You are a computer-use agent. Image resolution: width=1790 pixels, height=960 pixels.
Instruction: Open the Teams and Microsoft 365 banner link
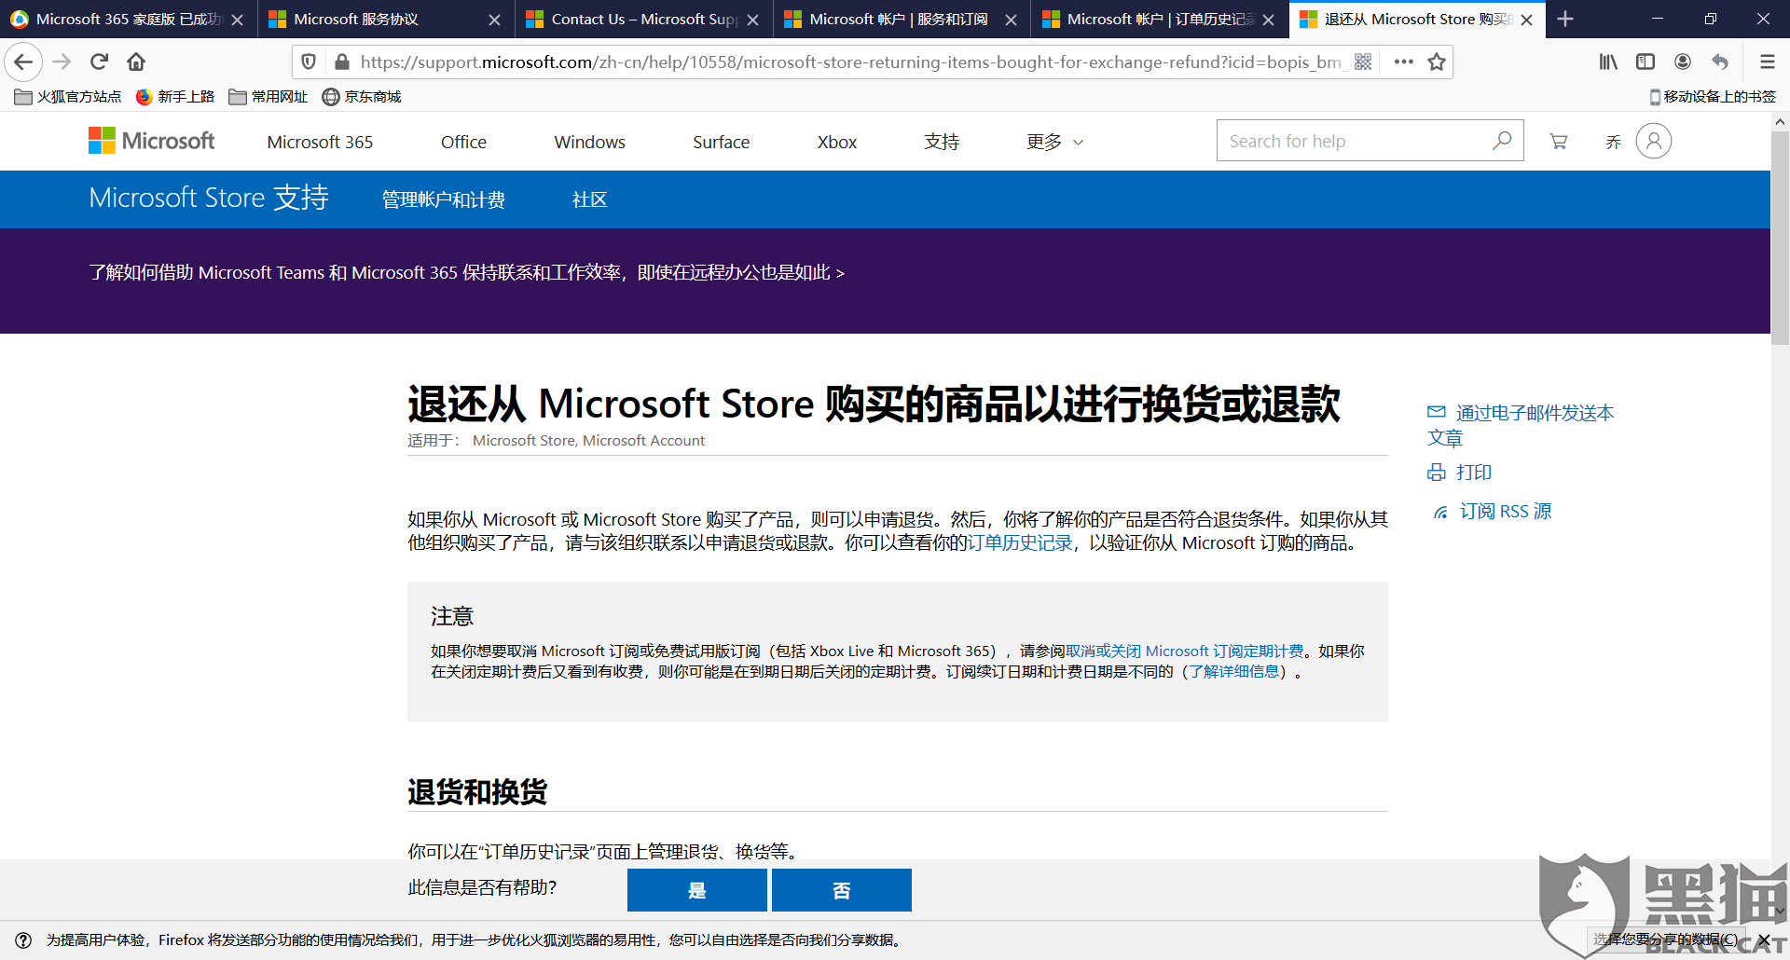[466, 272]
